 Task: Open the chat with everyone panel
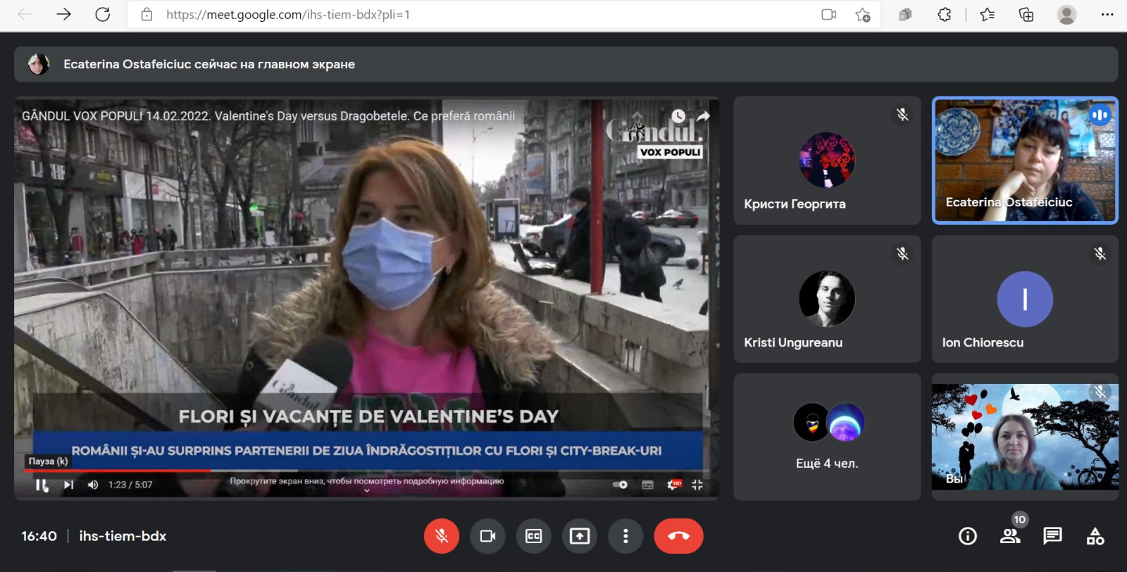point(1052,536)
